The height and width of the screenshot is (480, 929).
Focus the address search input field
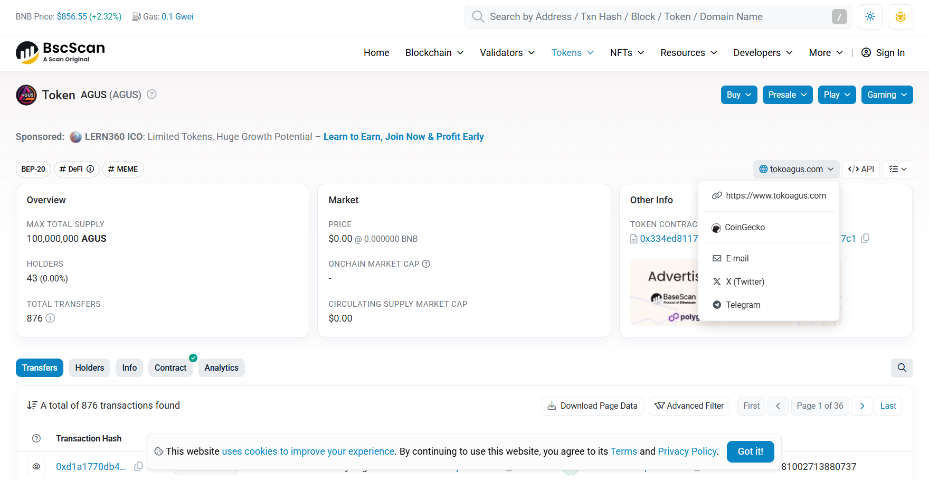tap(655, 17)
